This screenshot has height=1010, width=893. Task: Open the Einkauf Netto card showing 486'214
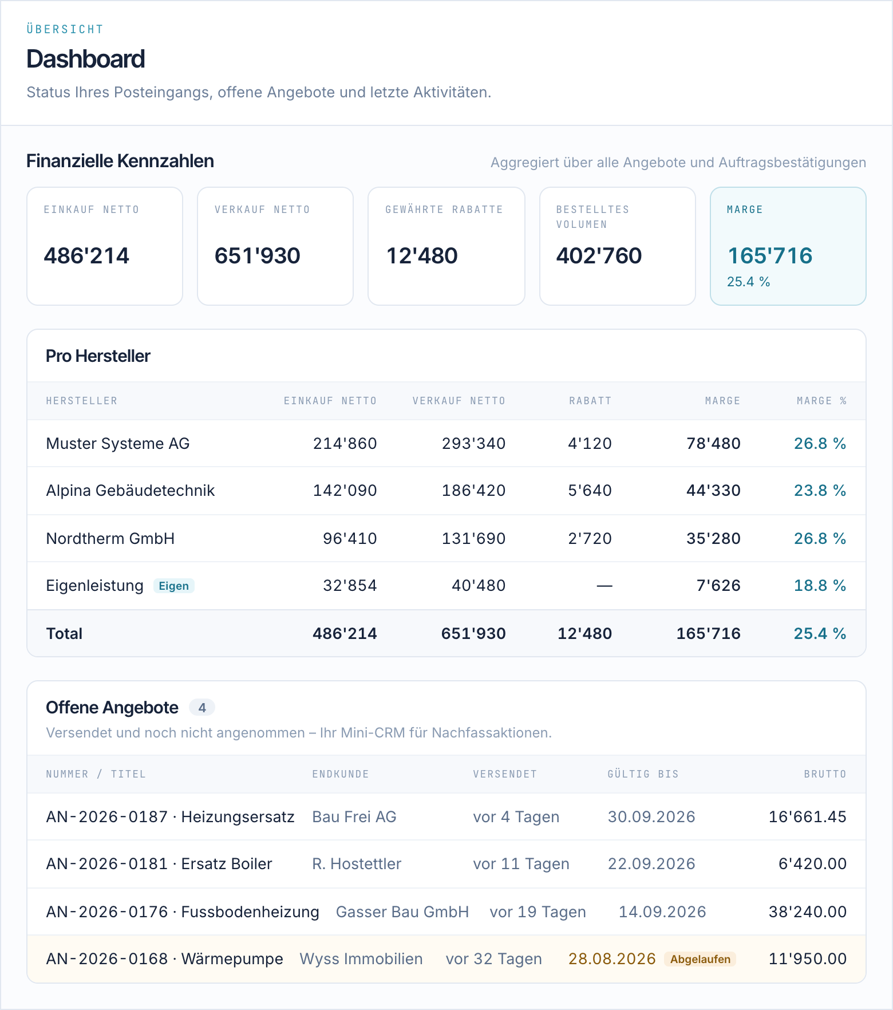[x=105, y=246]
